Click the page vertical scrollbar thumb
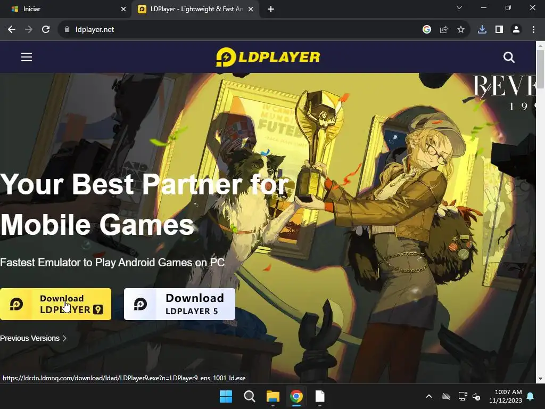This screenshot has height=409, width=545. coord(540,69)
